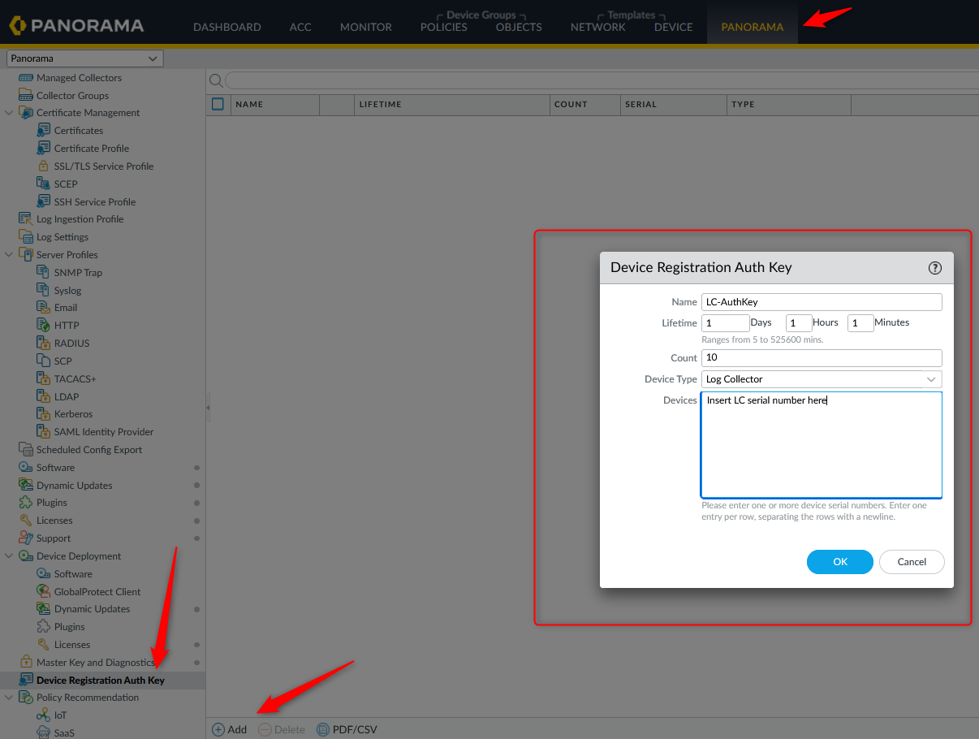This screenshot has width=979, height=739.
Task: Collapse the left sidebar with the splitter handle
Action: click(208, 407)
